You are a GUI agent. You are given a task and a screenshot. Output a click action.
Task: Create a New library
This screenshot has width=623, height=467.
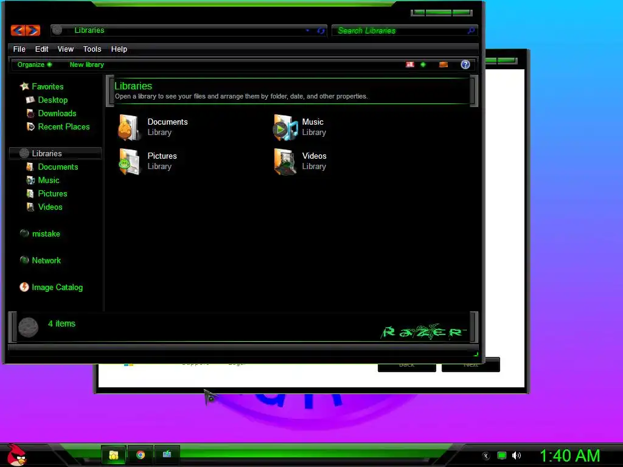coord(86,64)
